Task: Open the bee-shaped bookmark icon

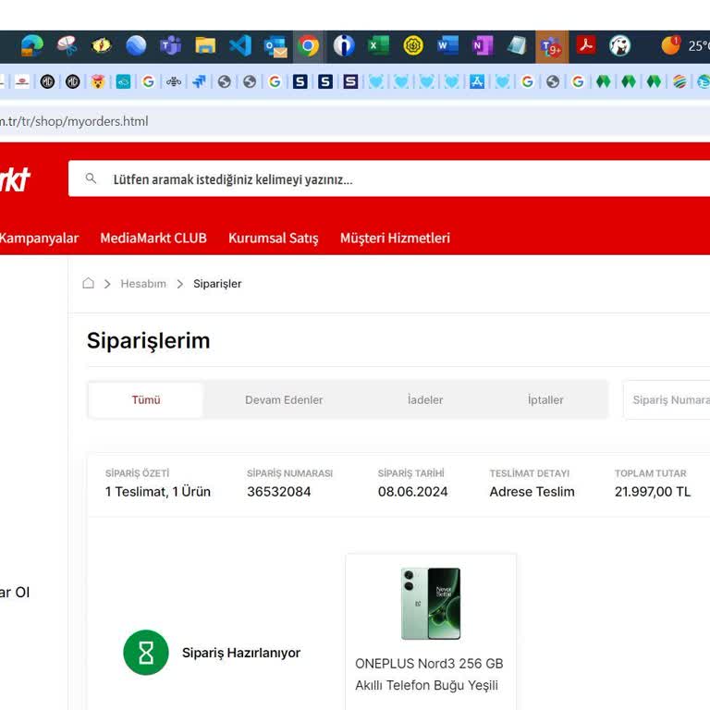Action: coord(174,81)
